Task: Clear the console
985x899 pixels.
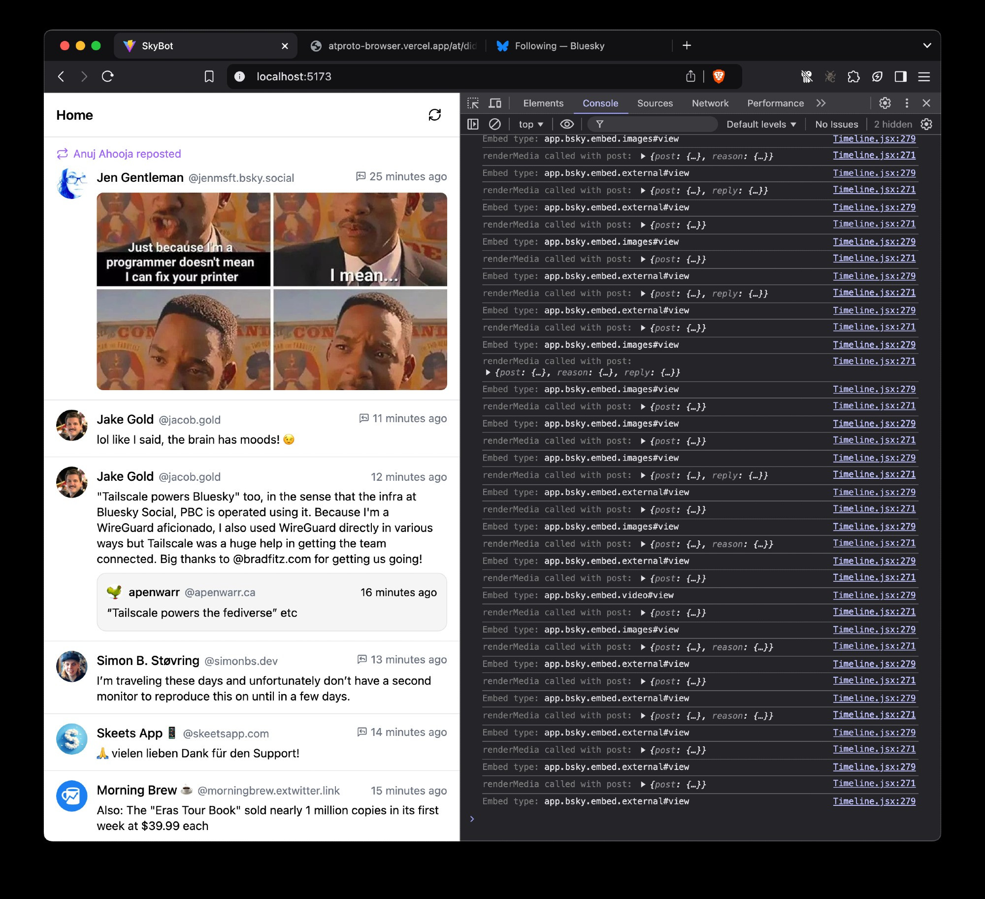Action: pyautogui.click(x=495, y=124)
